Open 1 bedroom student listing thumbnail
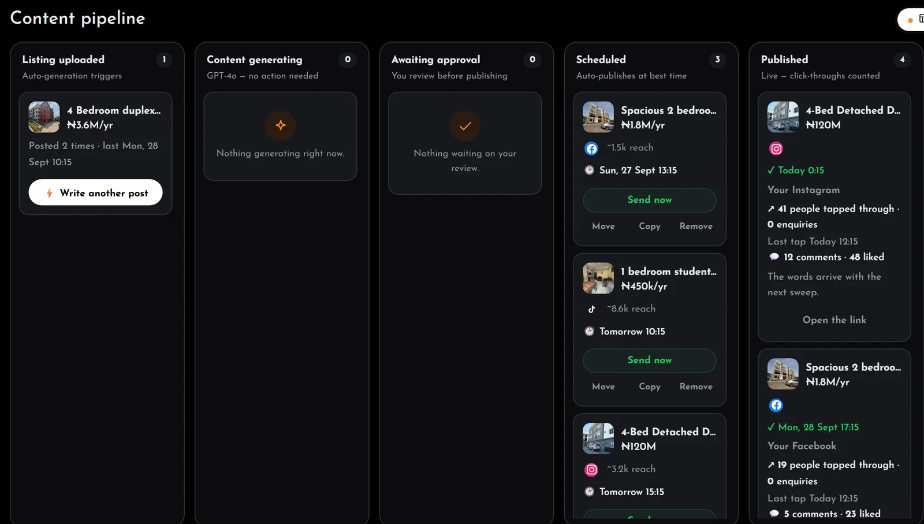Viewport: 924px width, 524px height. (598, 278)
